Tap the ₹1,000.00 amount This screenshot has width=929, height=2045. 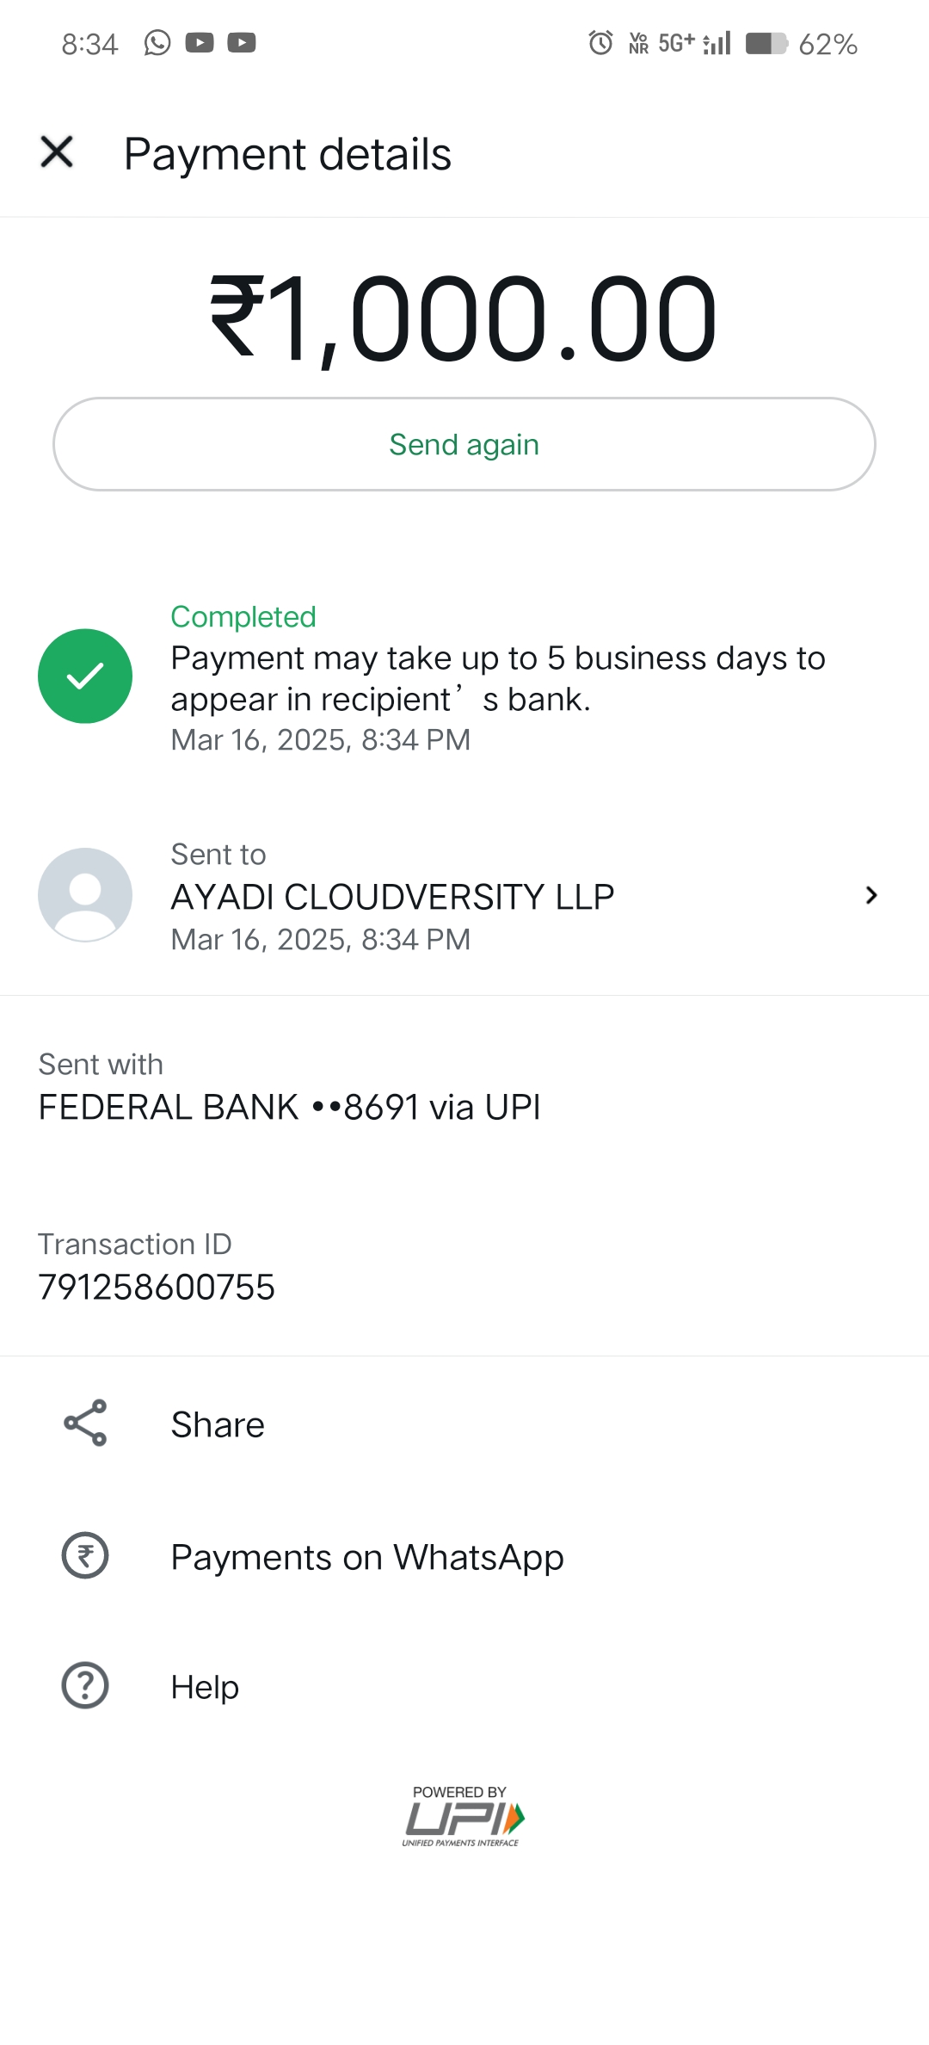pyautogui.click(x=464, y=318)
